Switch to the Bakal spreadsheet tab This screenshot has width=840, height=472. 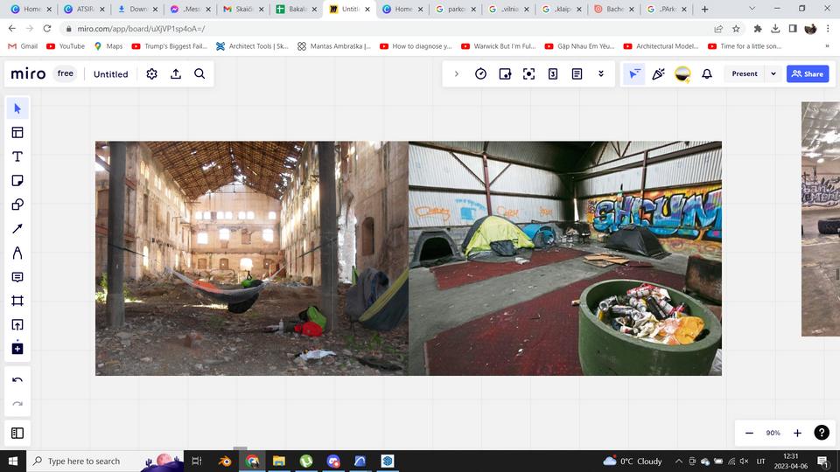click(x=297, y=9)
